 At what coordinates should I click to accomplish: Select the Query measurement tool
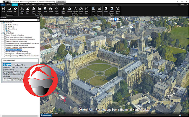point(4,10)
